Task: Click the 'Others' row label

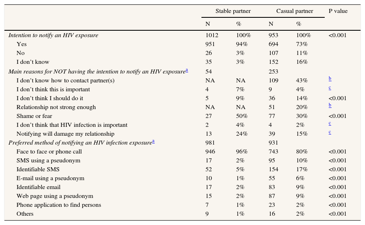Action: (x=25, y=214)
